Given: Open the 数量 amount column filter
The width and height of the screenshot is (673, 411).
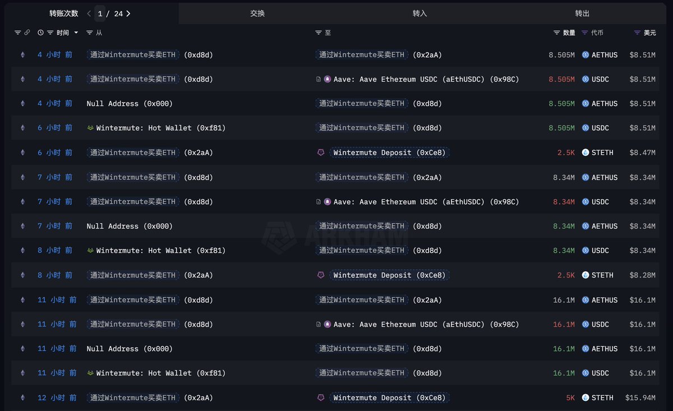Looking at the screenshot, I should pyautogui.click(x=557, y=33).
